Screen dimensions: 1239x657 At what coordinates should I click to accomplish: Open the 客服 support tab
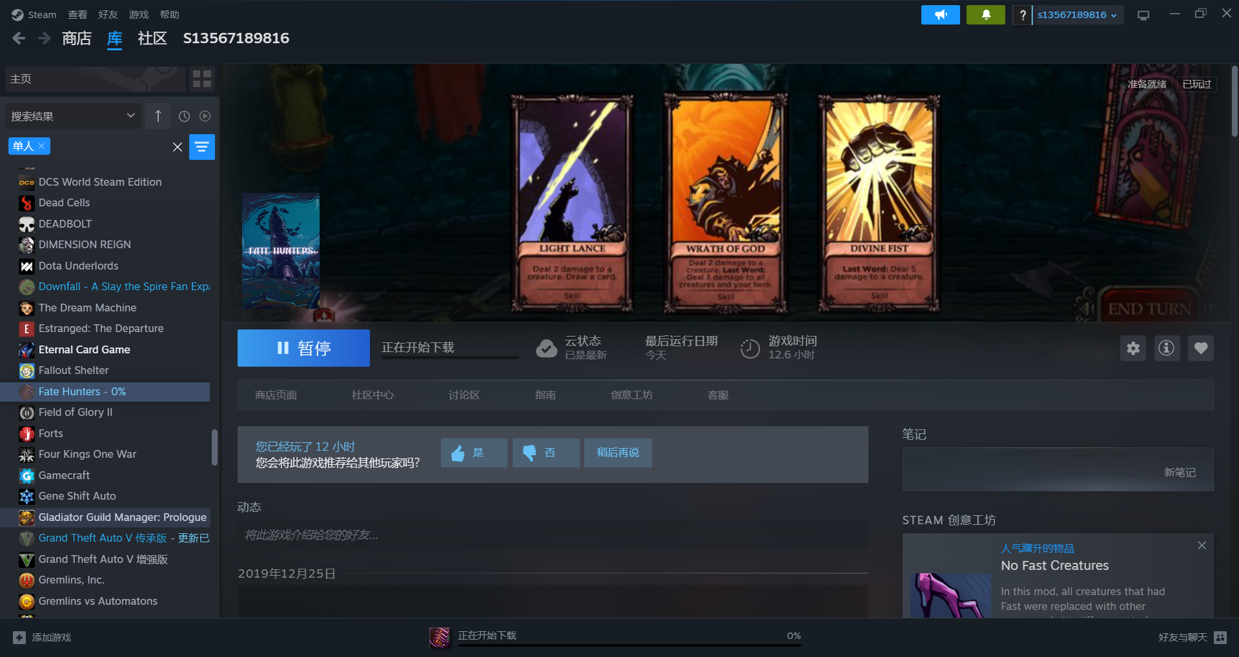[x=718, y=395]
